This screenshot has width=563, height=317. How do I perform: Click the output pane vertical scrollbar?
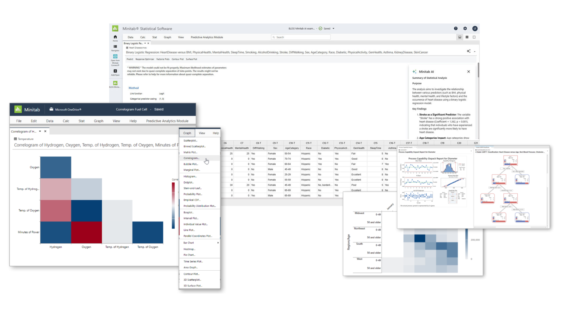(478, 70)
